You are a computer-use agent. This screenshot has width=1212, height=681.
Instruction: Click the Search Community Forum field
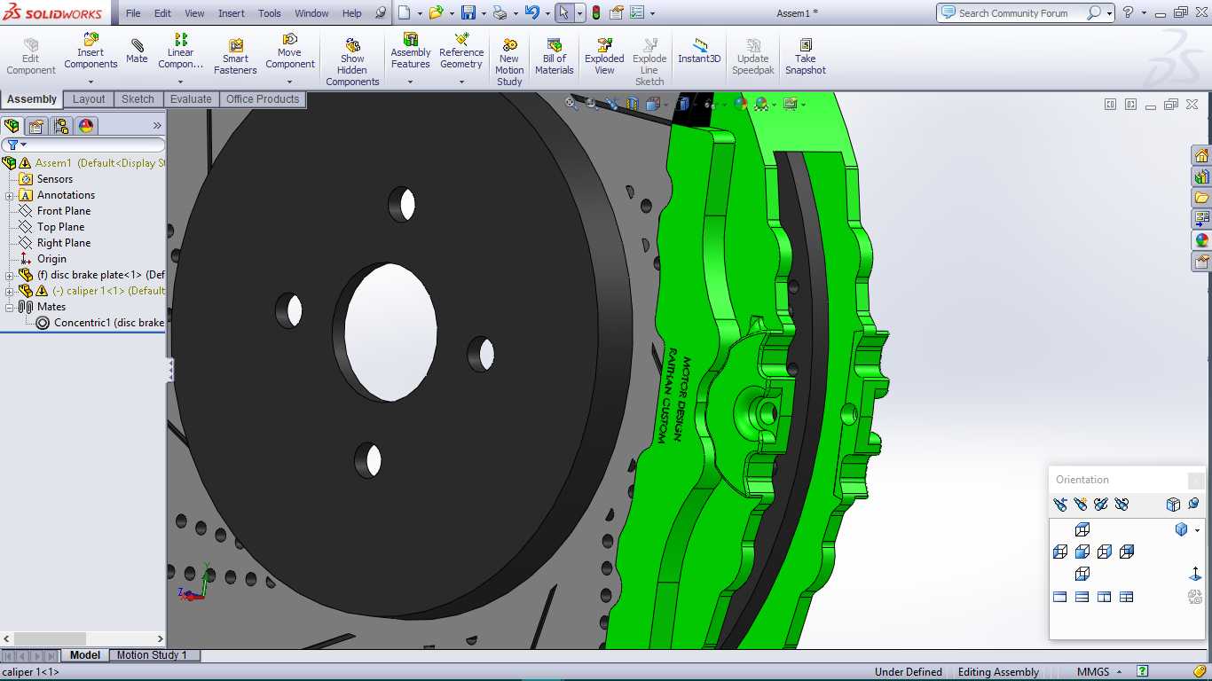(1011, 13)
